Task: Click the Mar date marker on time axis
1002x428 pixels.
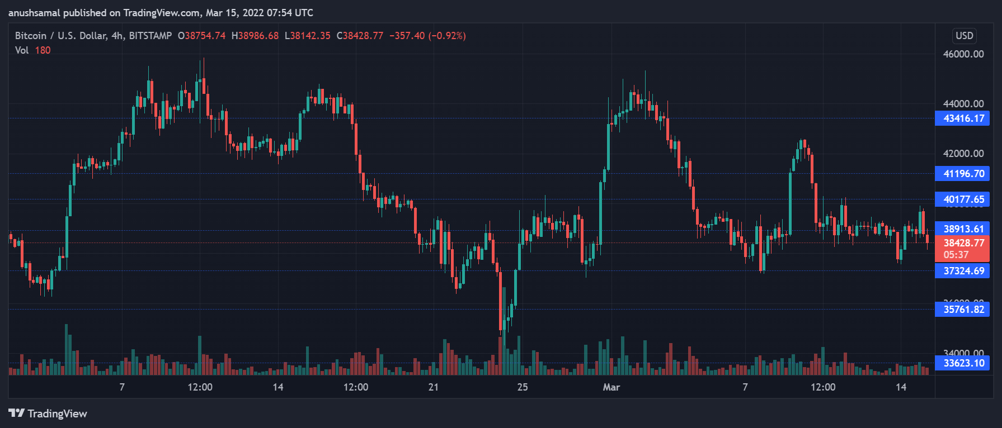Action: coord(611,387)
